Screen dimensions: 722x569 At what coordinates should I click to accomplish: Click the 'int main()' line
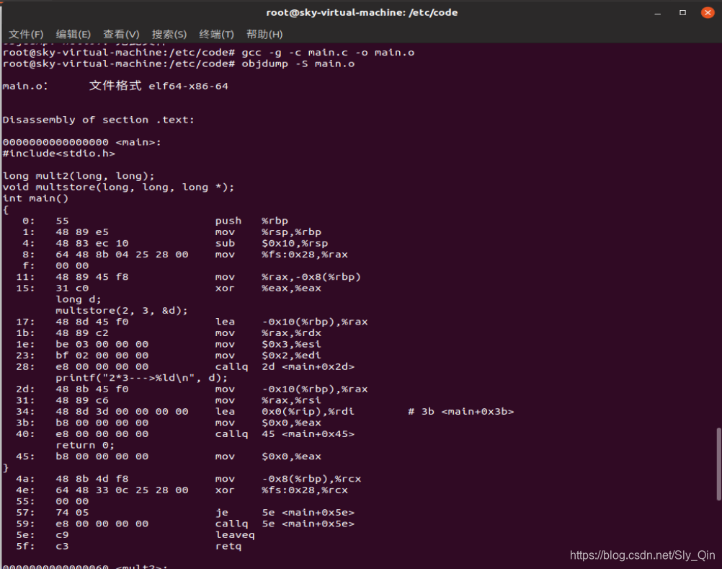click(x=35, y=198)
